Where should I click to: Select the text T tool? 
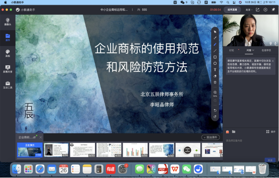pyautogui.click(x=215, y=70)
